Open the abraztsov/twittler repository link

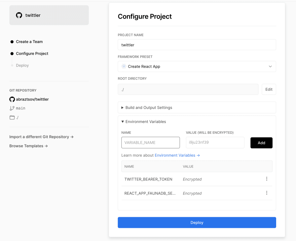coord(32,99)
